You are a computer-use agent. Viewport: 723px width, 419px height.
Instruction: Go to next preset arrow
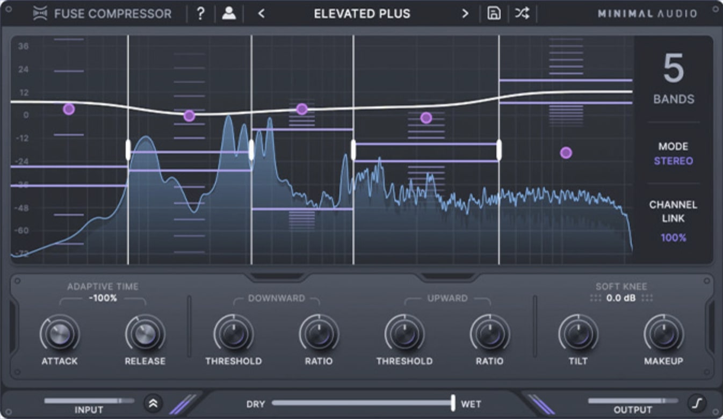pos(465,14)
